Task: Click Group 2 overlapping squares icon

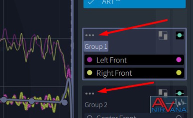Action: [x=163, y=93]
